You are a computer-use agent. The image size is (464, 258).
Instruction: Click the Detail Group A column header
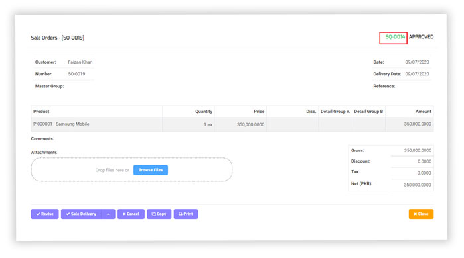pos(335,111)
